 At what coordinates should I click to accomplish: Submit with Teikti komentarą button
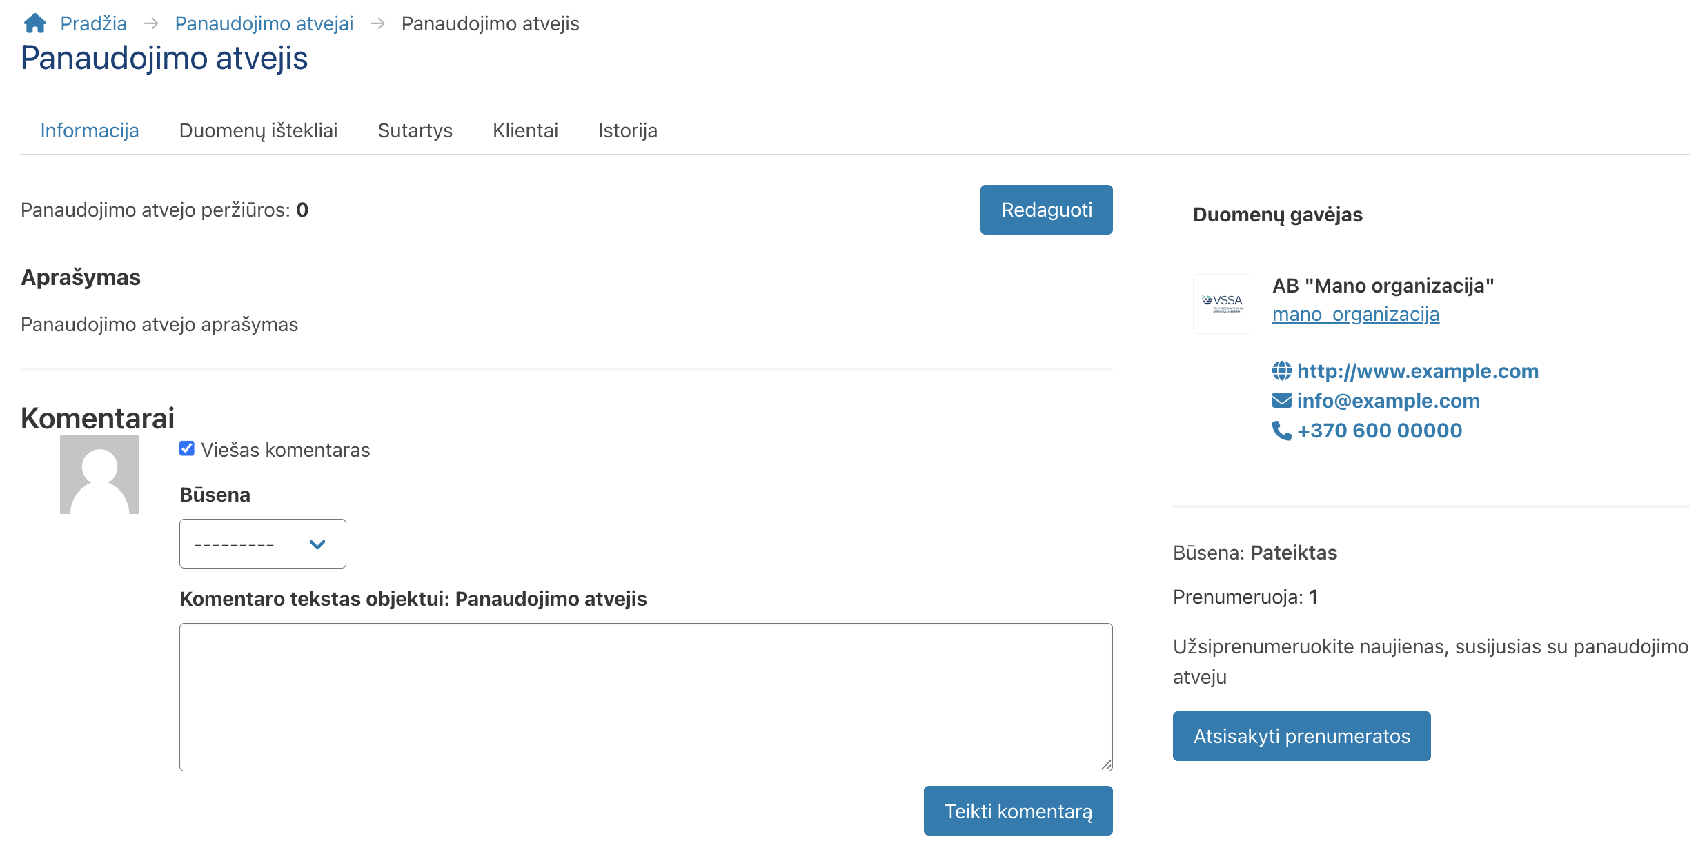click(x=1018, y=811)
